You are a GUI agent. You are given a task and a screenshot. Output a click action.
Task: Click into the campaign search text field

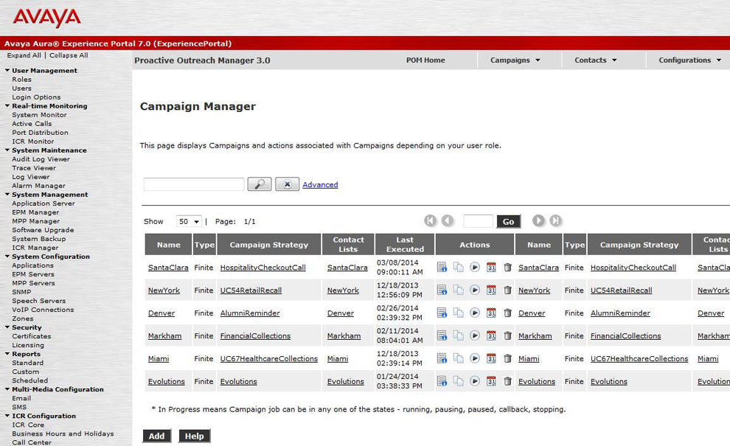(194, 184)
